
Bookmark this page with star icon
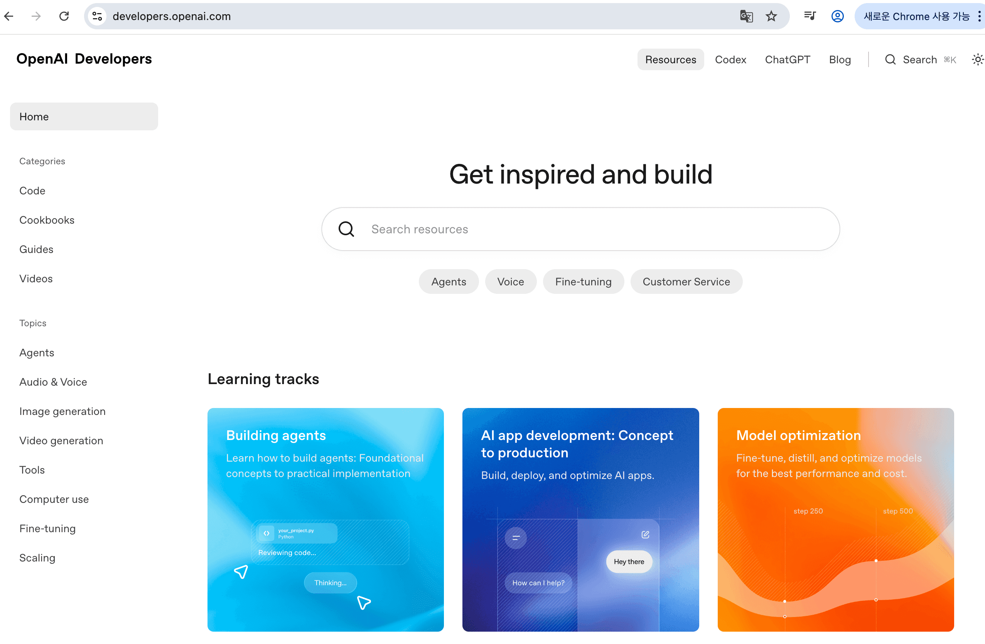[x=771, y=16]
